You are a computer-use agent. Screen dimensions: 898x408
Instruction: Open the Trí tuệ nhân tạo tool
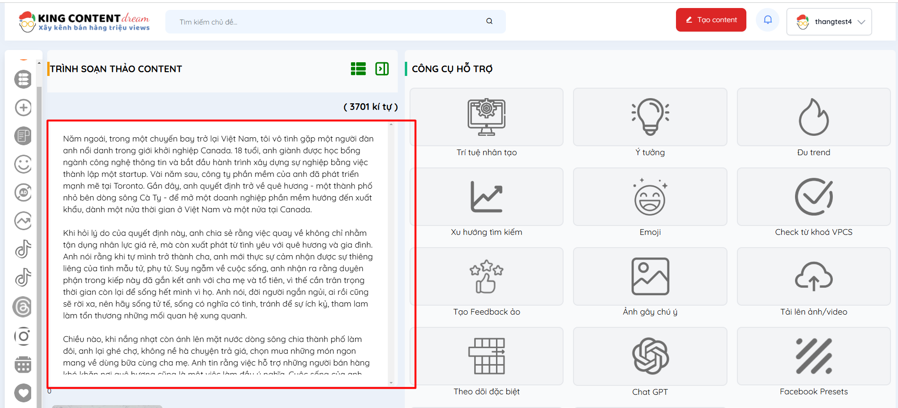[486, 117]
